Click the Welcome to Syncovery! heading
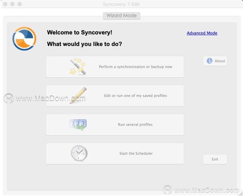243x196 pixels. (x=80, y=33)
